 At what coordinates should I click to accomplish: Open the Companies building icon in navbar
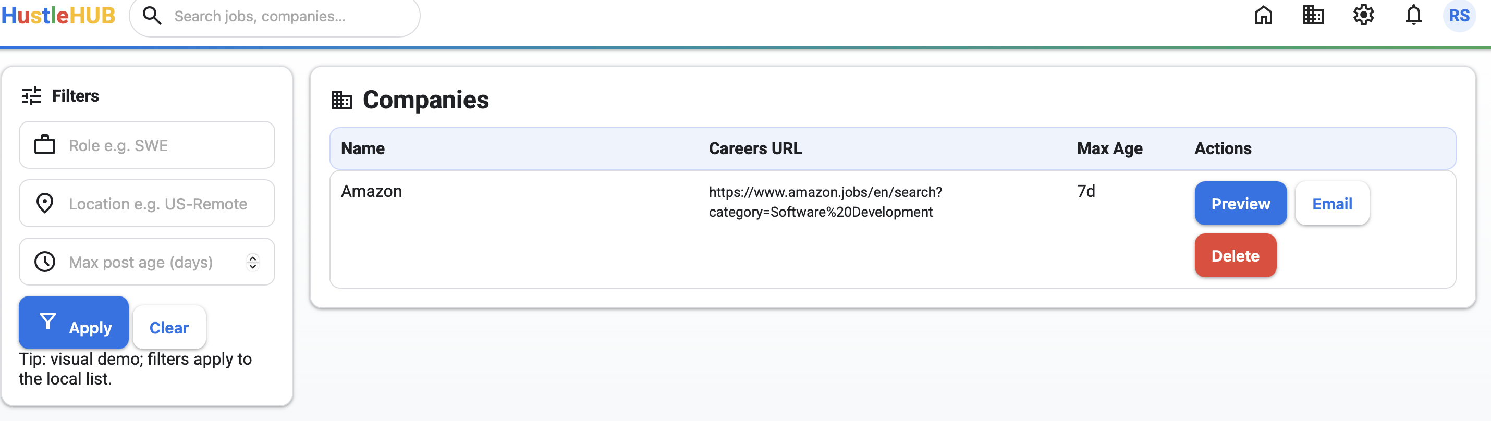1313,15
